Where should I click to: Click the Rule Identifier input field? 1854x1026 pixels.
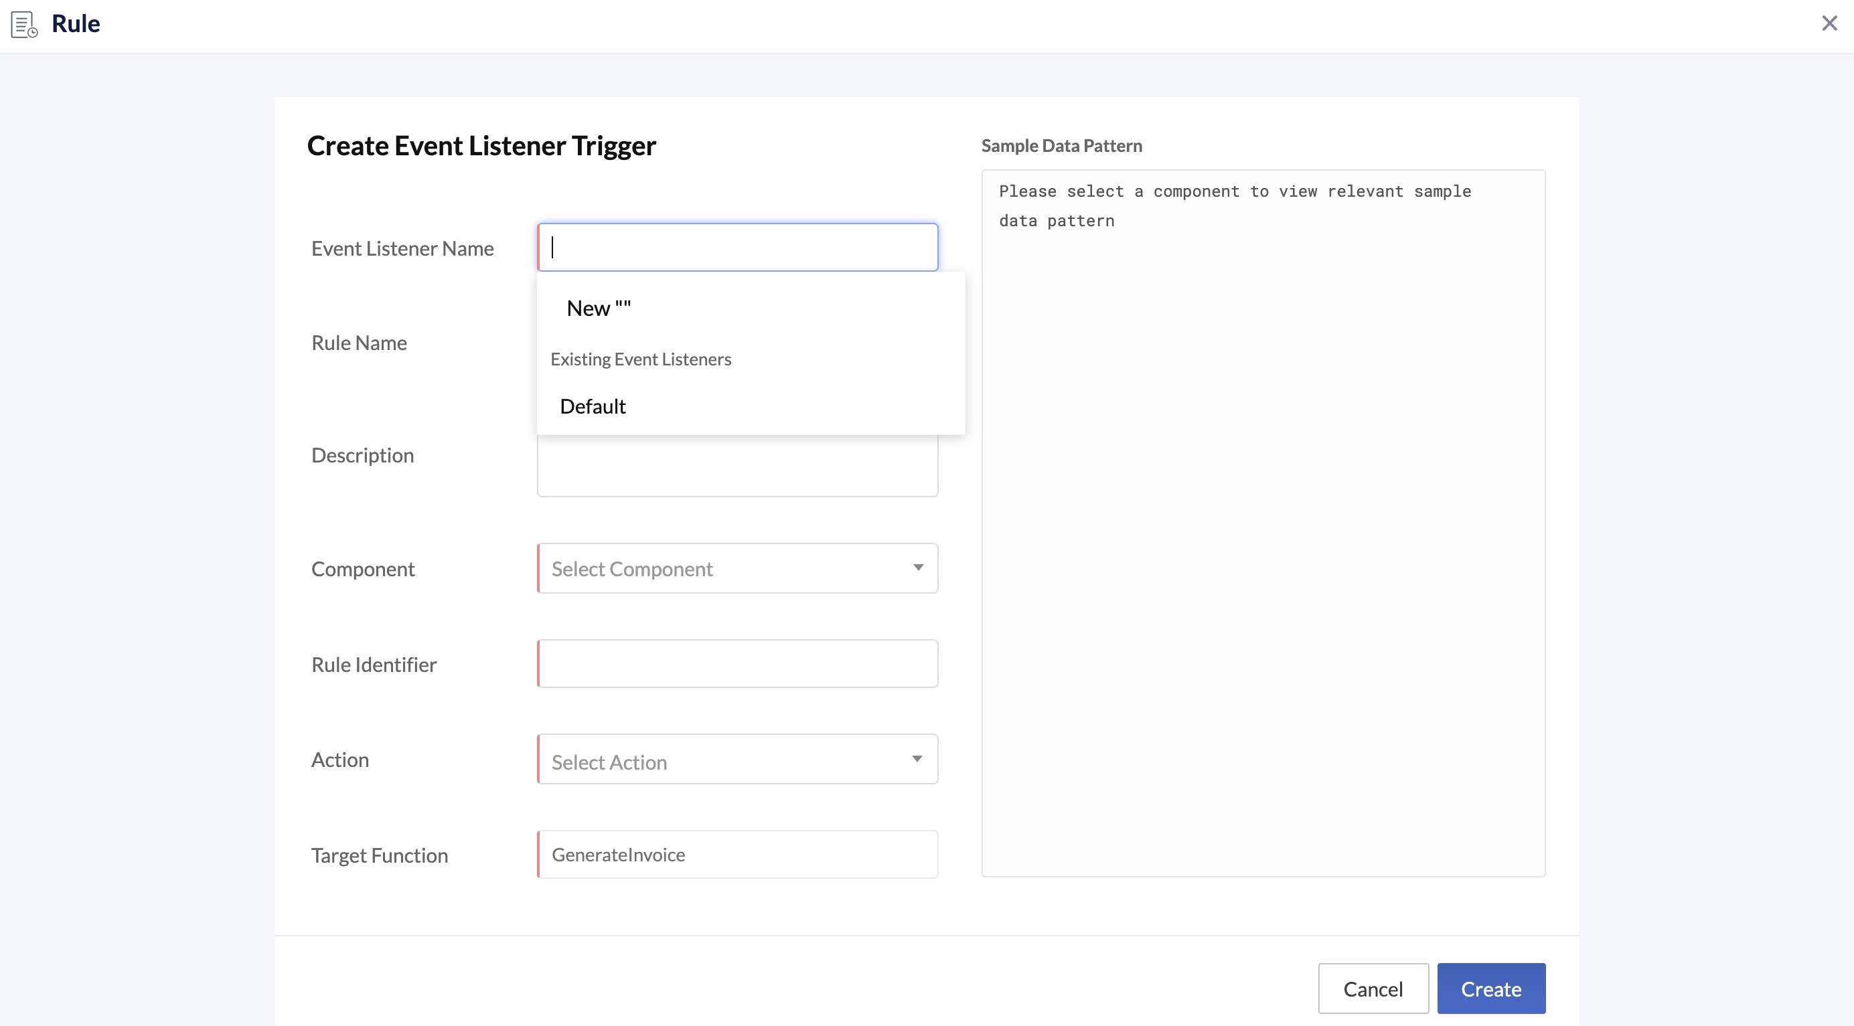(737, 663)
